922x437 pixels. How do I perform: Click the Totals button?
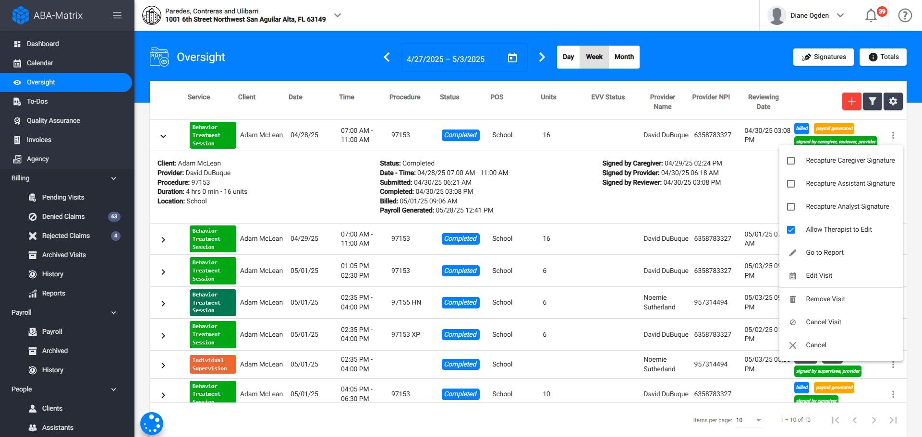pos(883,57)
